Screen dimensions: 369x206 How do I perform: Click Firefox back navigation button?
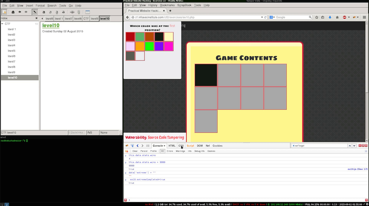pyautogui.click(x=127, y=17)
